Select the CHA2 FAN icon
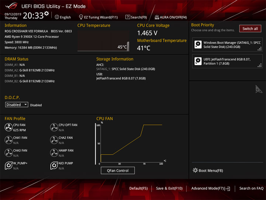Viewport: 266px width, 200px height. pos(54,140)
